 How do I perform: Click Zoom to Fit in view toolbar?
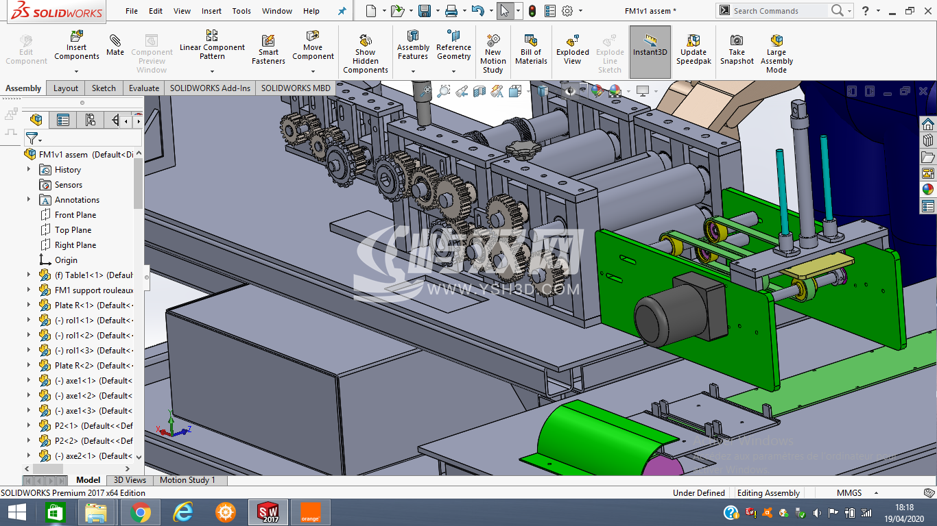pos(426,90)
